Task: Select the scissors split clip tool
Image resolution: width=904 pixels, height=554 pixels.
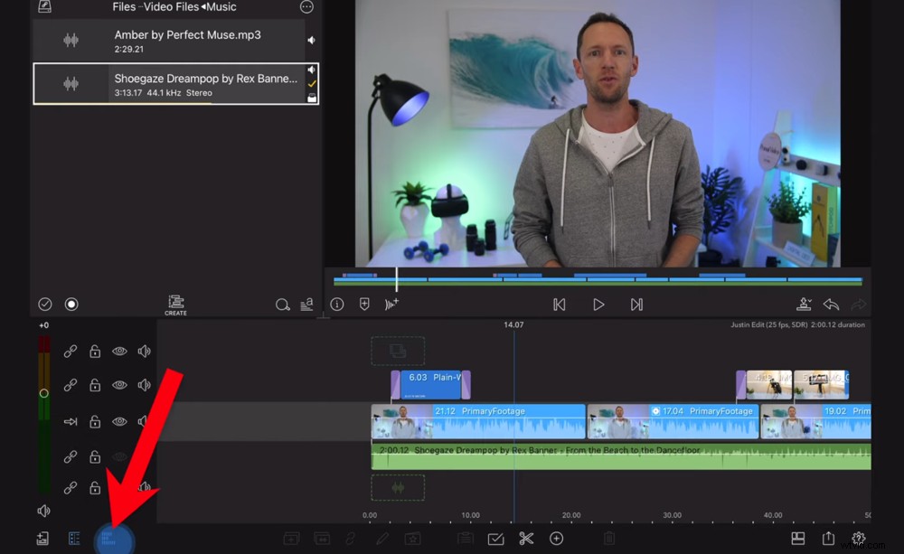Action: 528,537
